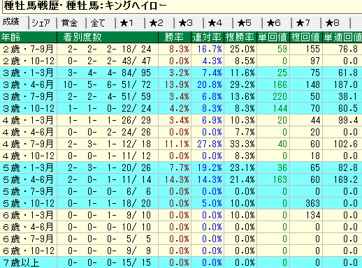Select row 6歳・1-3月

tap(181, 215)
